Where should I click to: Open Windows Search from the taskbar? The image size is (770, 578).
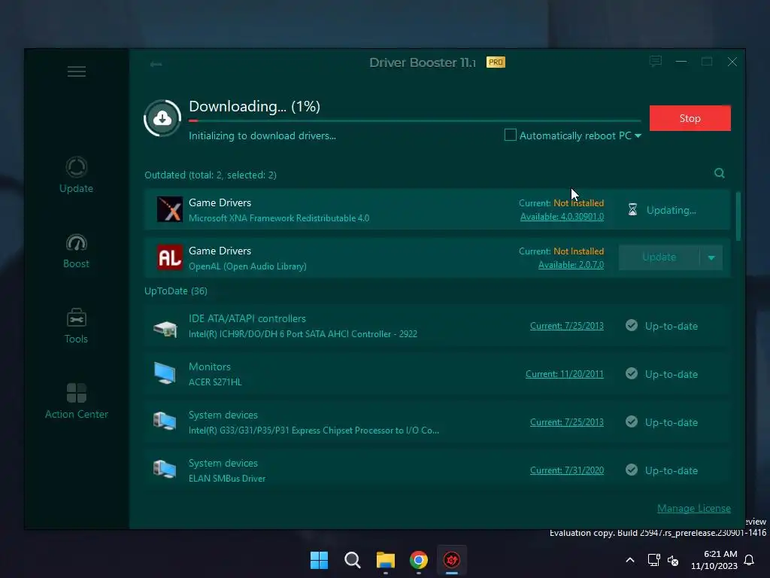352,560
